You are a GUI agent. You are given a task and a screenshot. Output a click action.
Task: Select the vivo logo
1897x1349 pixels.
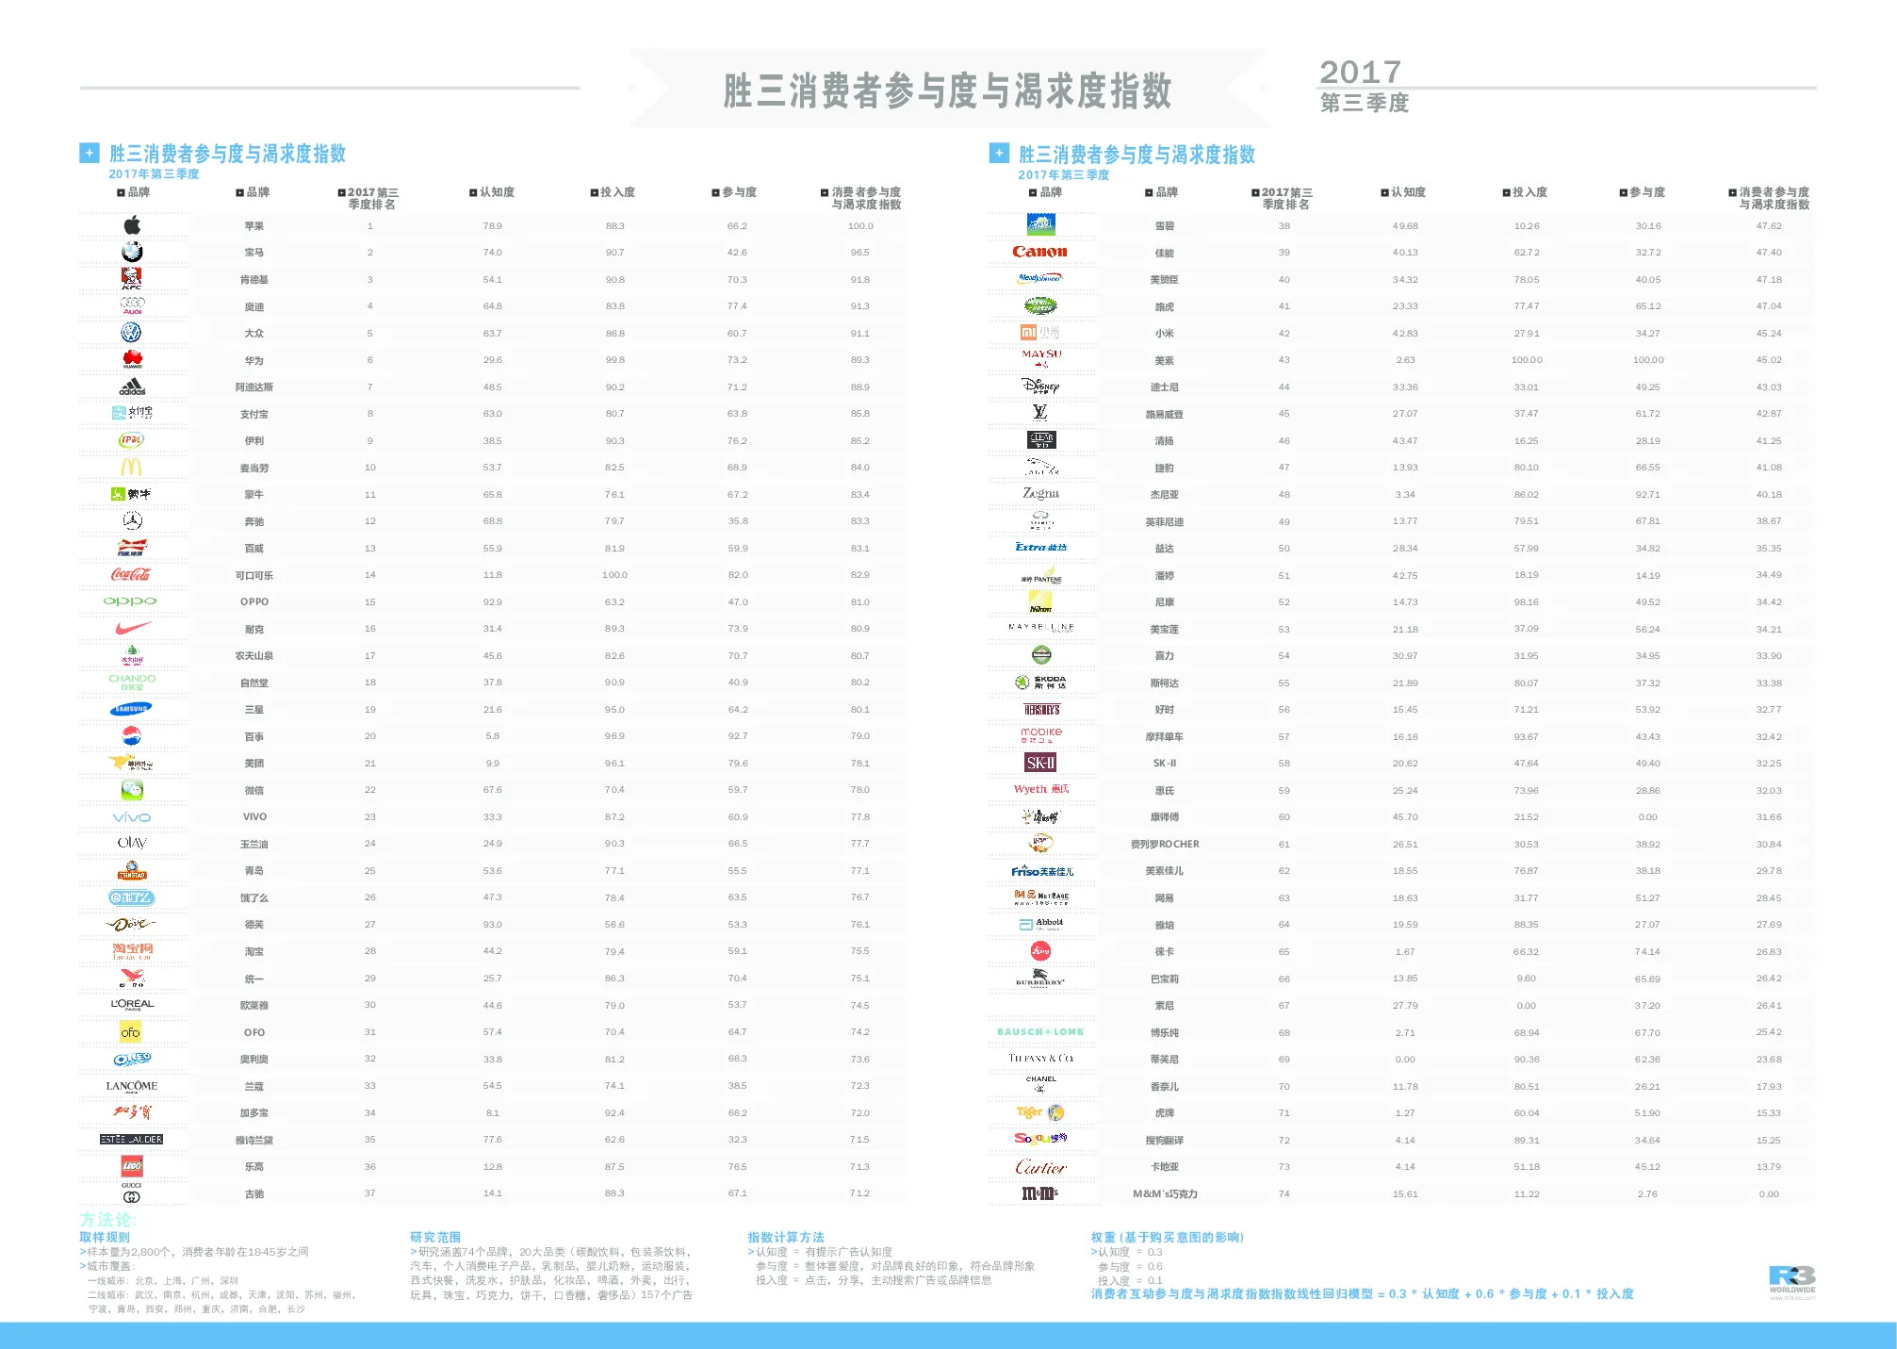click(x=132, y=817)
